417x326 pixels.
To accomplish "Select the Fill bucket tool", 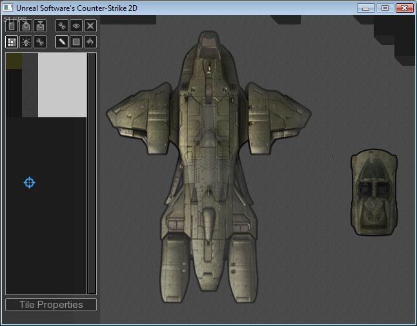I will pyautogui.click(x=90, y=42).
